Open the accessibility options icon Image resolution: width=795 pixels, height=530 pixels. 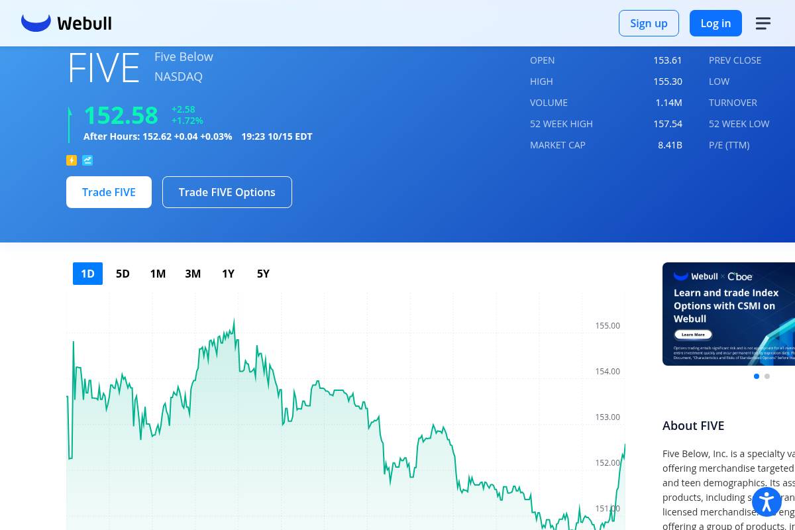pos(767,502)
